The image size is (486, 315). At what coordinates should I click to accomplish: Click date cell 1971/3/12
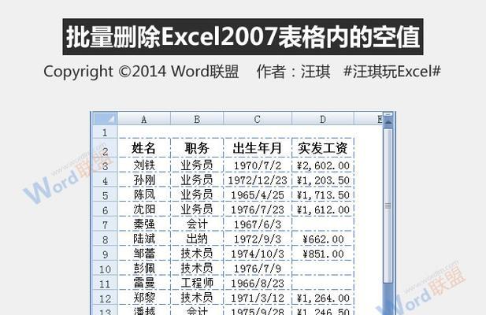pyautogui.click(x=258, y=298)
